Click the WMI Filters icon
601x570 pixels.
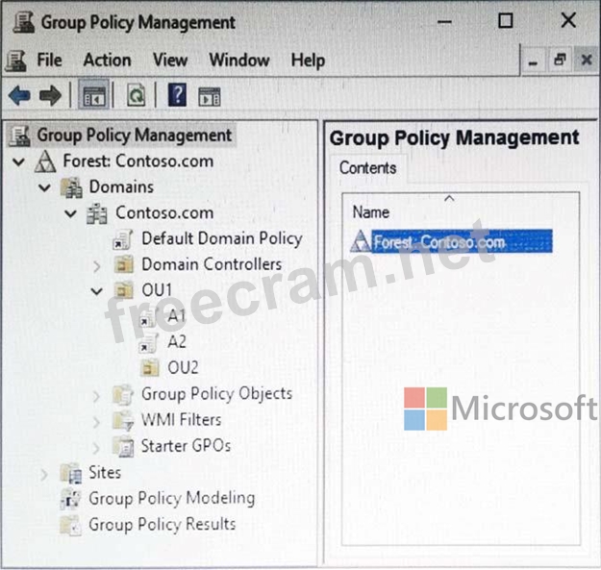point(123,421)
